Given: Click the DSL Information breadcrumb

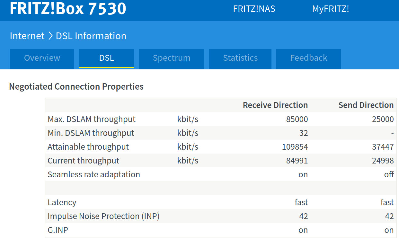Looking at the screenshot, I should (91, 36).
